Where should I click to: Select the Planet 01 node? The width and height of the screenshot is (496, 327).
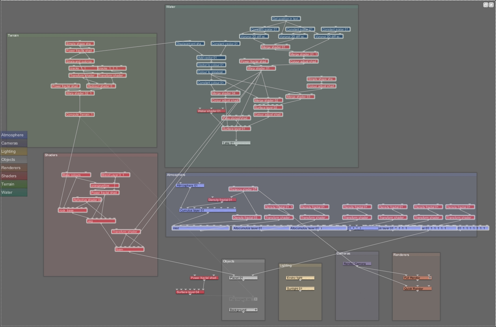(x=243, y=278)
